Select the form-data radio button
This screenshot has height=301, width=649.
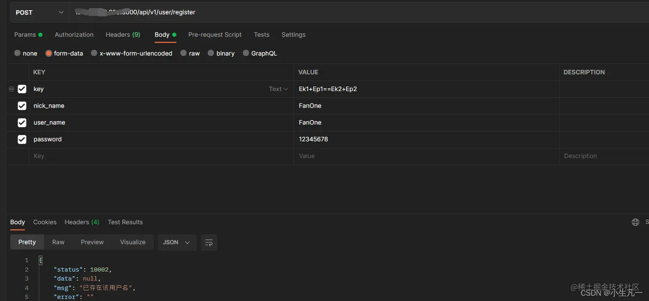click(49, 53)
